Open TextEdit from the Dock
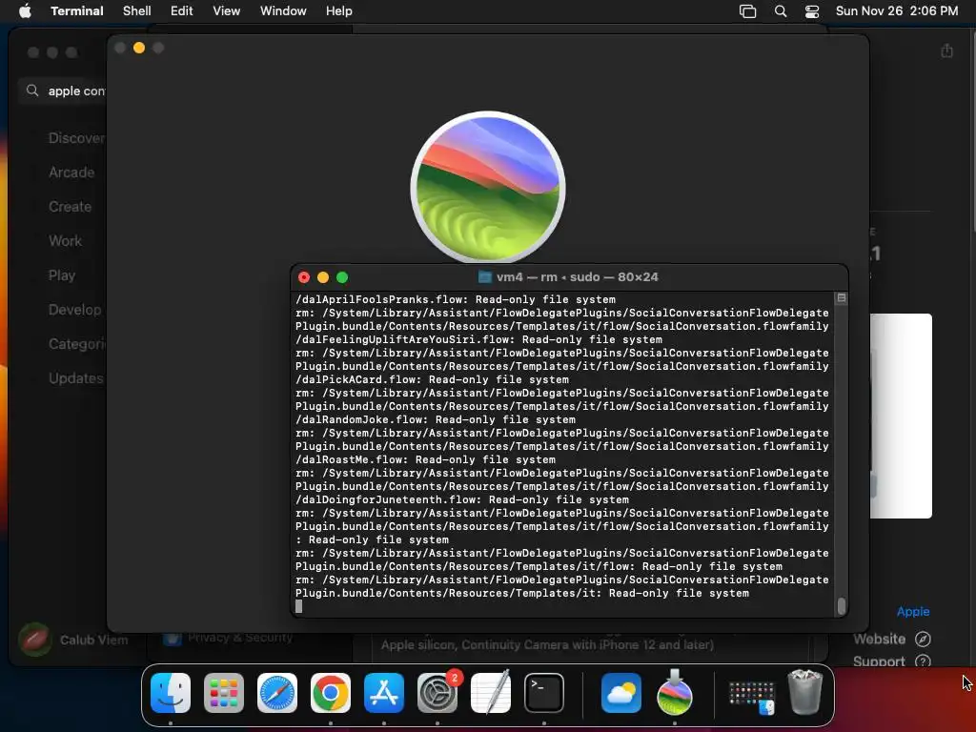This screenshot has width=976, height=732. tap(491, 693)
